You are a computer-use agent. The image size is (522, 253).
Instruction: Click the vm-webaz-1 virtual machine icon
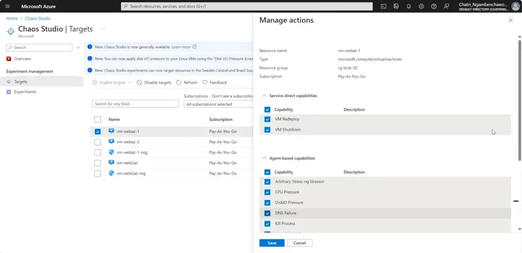[112, 131]
